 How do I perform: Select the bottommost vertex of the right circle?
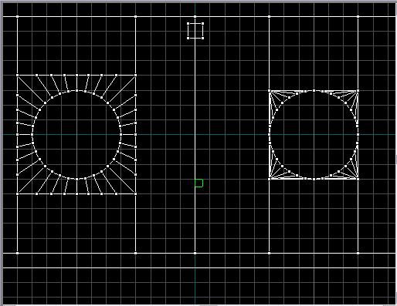[314, 179]
